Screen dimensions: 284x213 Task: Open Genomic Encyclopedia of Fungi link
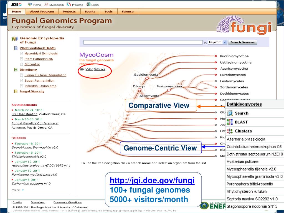tap(42, 40)
